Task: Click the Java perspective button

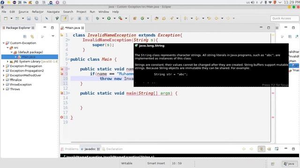Action: (289, 164)
